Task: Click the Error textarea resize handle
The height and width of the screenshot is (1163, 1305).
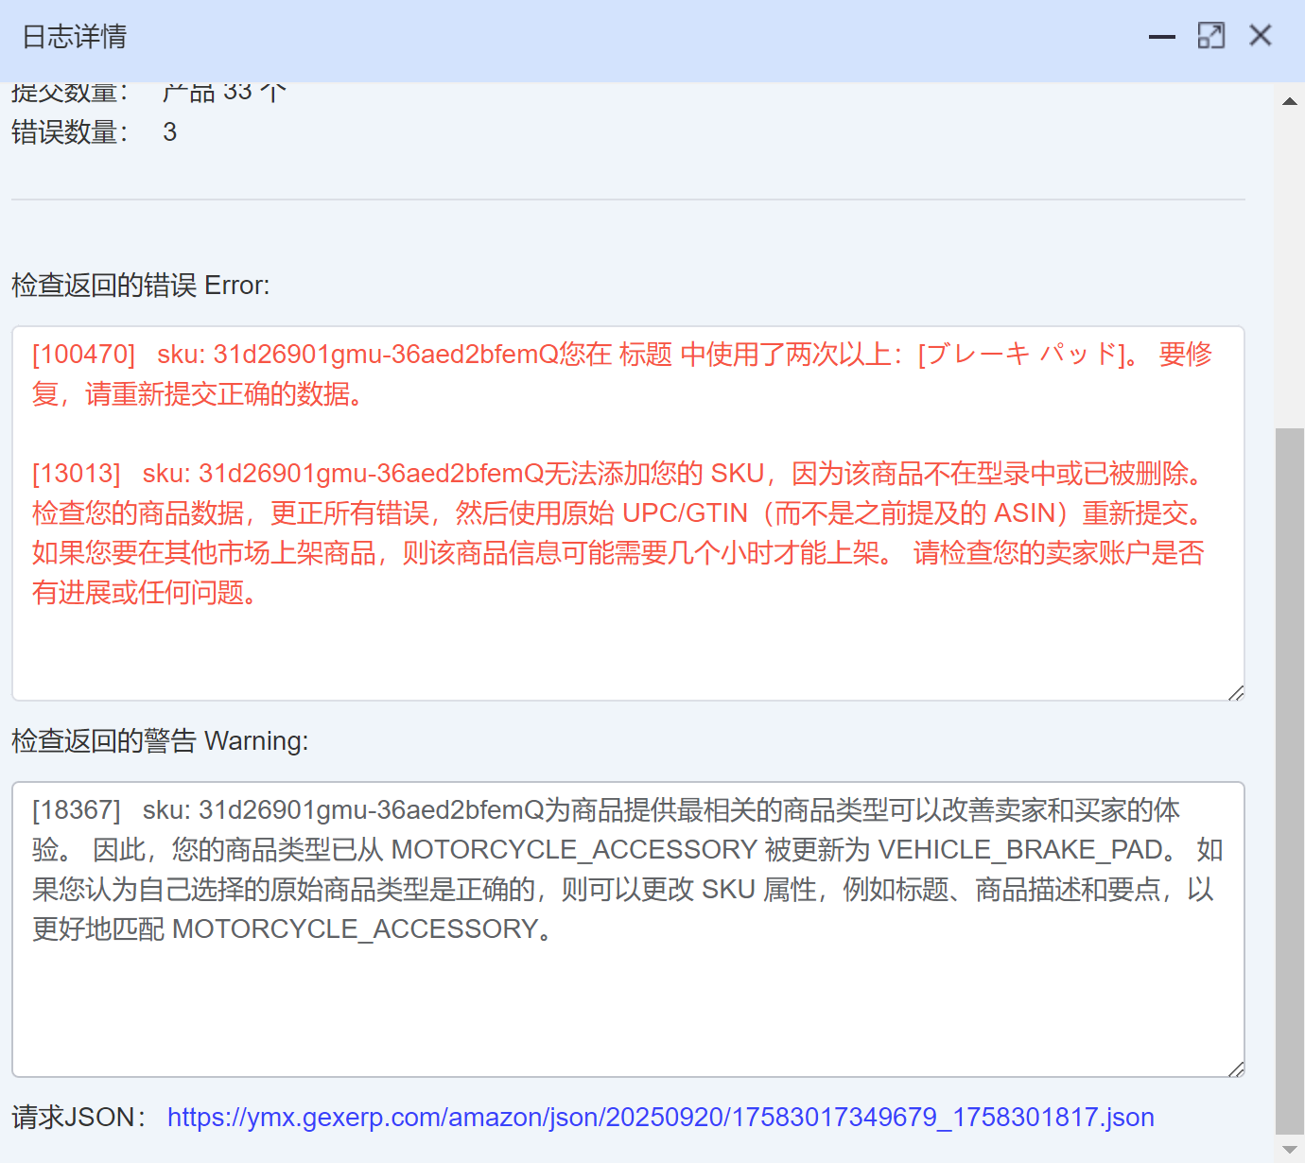Action: 1235,692
